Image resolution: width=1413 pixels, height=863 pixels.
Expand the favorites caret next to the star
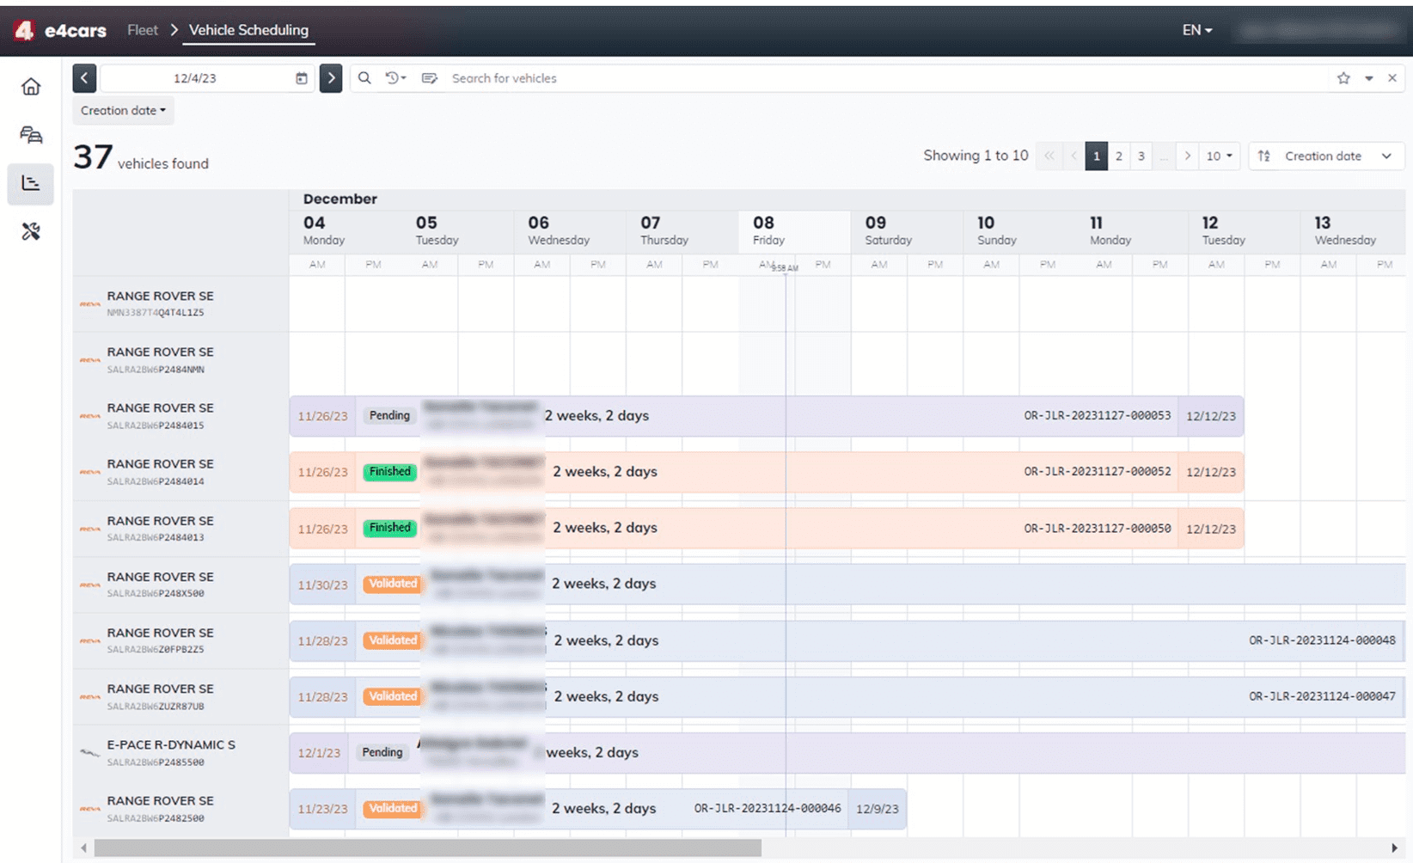pos(1369,78)
